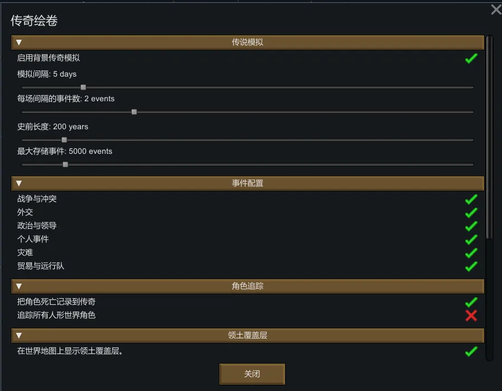502x391 pixels.
Task: Uncheck 把角色死亡记录到传奇 option
Action: pos(471,302)
